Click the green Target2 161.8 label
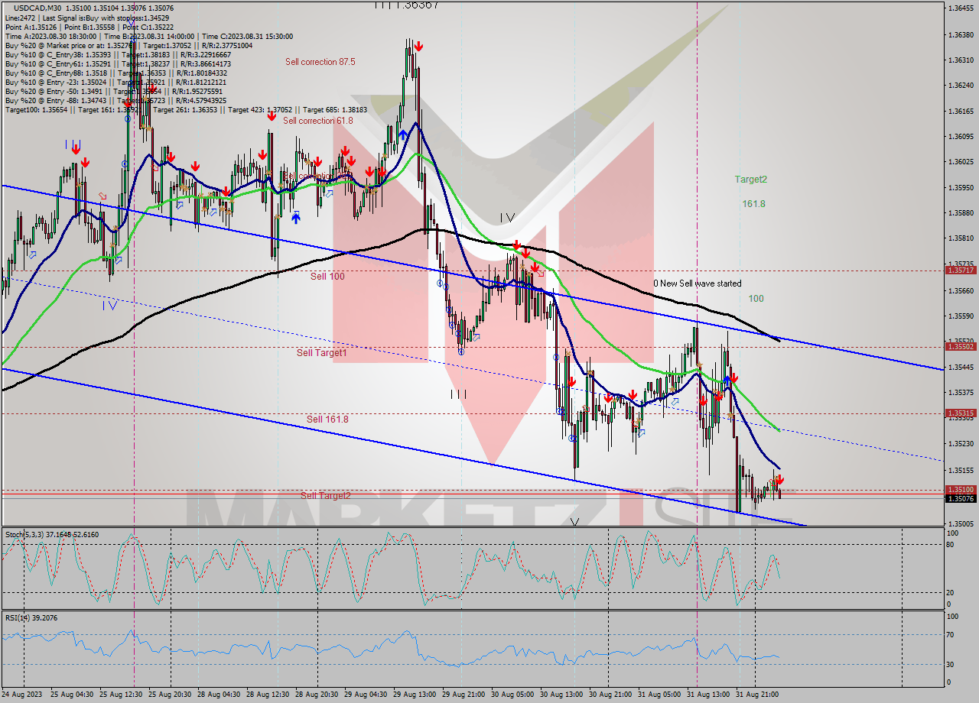 750,190
